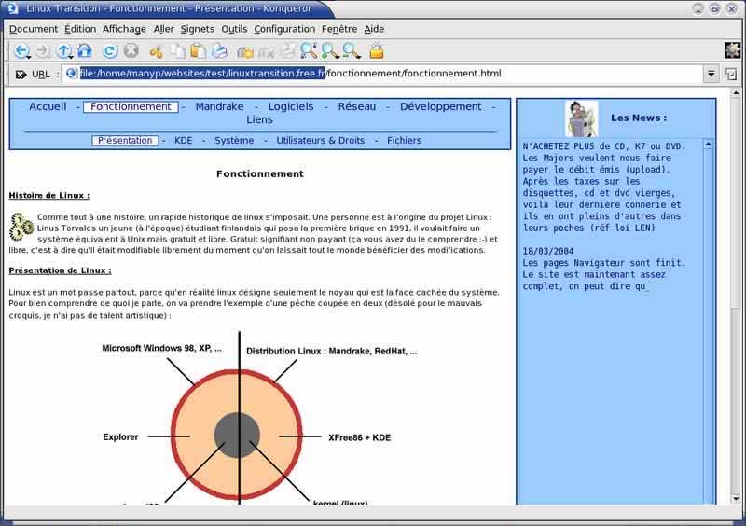746x526 pixels.
Task: Click the 'Les News :' title
Action: pos(639,118)
